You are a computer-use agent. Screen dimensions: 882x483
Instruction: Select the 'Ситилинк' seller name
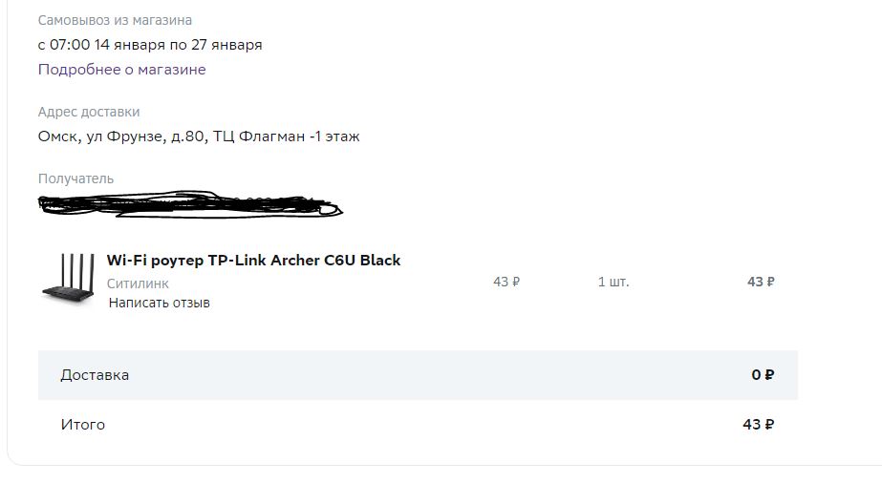pos(138,283)
